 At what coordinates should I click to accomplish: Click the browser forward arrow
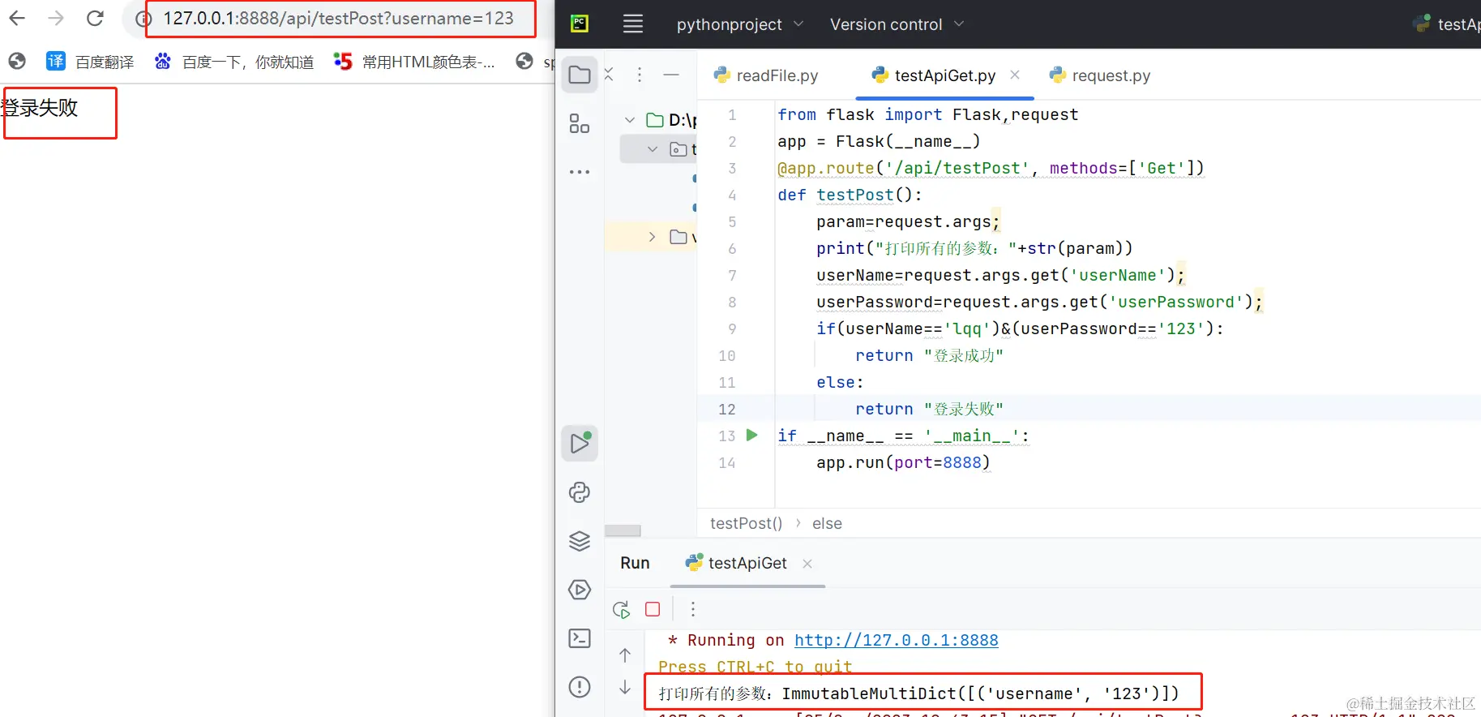[x=56, y=18]
